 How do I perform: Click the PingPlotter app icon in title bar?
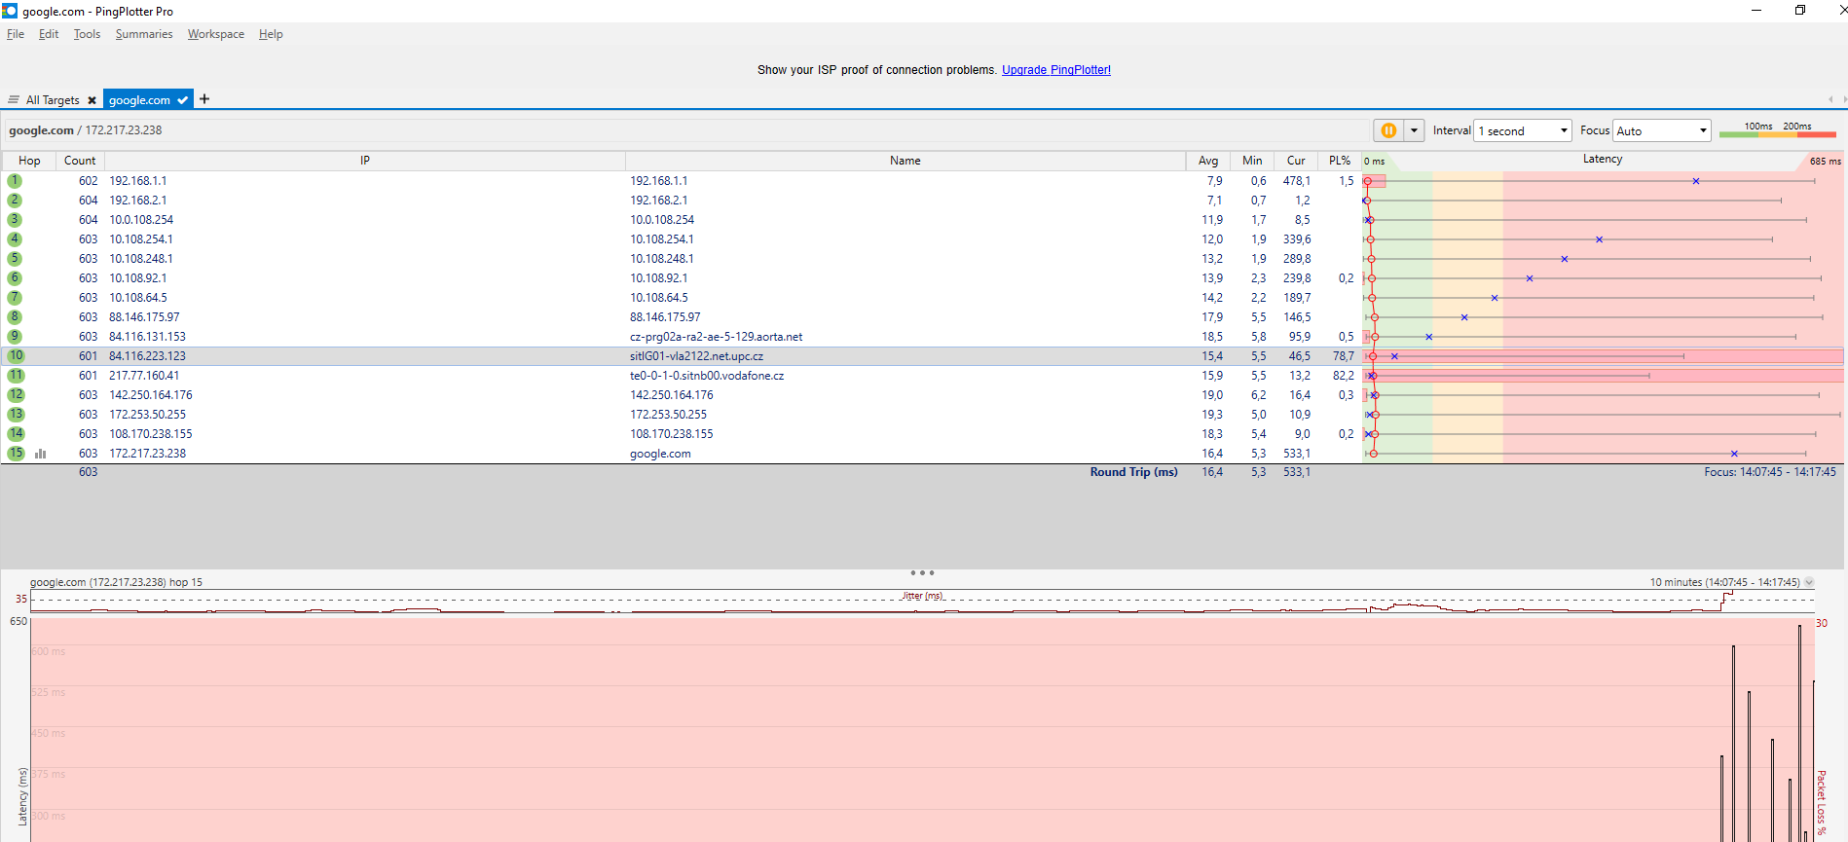(10, 11)
